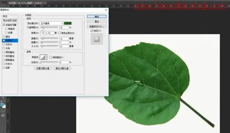Screen dimensions: 230x133
Task: Click the style preview thumbnail
Action: tap(97, 39)
